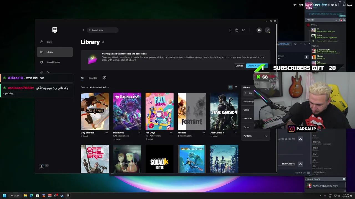Open Store in the Epic sidebar

(55, 42)
